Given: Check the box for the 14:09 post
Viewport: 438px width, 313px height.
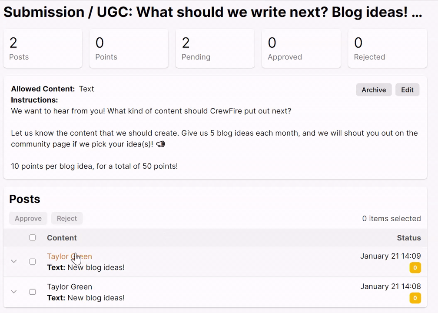Looking at the screenshot, I should pos(33,262).
